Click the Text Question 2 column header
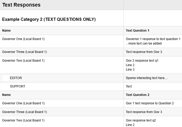Image resolution: width=182 pixels, height=127 pixels. (137, 95)
